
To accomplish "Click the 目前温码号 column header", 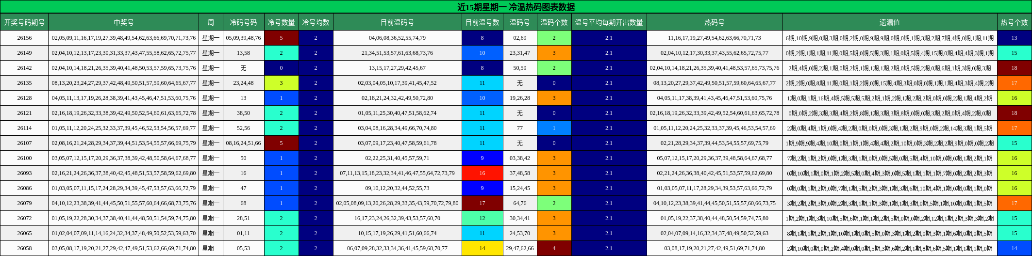I will (397, 22).
